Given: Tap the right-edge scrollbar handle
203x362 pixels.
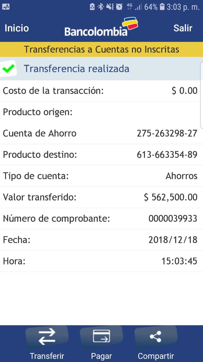Looking at the screenshot, I should pos(201,95).
